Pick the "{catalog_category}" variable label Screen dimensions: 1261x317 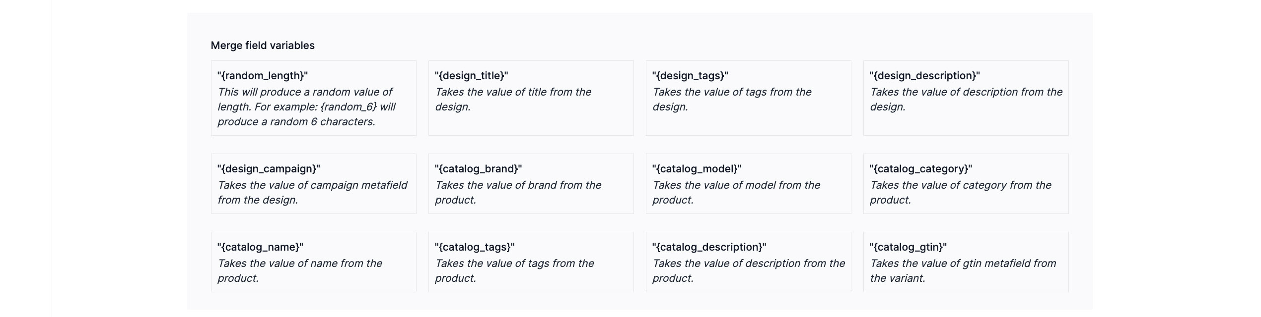[920, 169]
